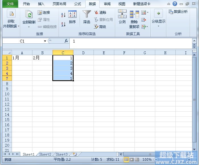Select cell A1 containing 1月

pyautogui.click(x=22, y=58)
